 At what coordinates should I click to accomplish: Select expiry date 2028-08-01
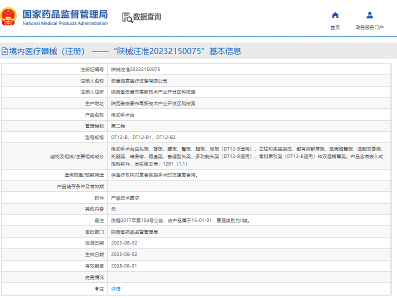pyautogui.click(x=124, y=266)
